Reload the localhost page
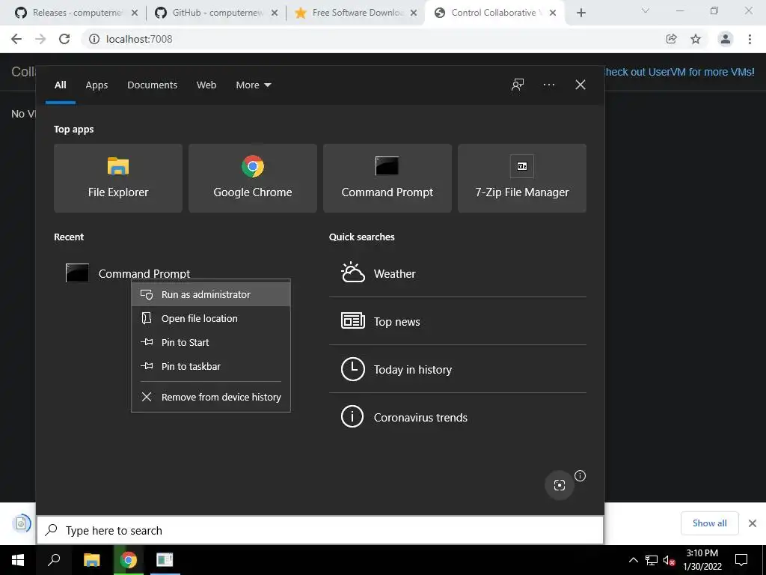This screenshot has height=575, width=766. 64,39
